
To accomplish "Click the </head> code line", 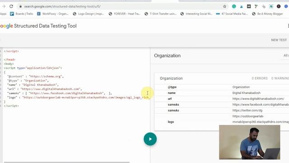I will tap(9, 59).
